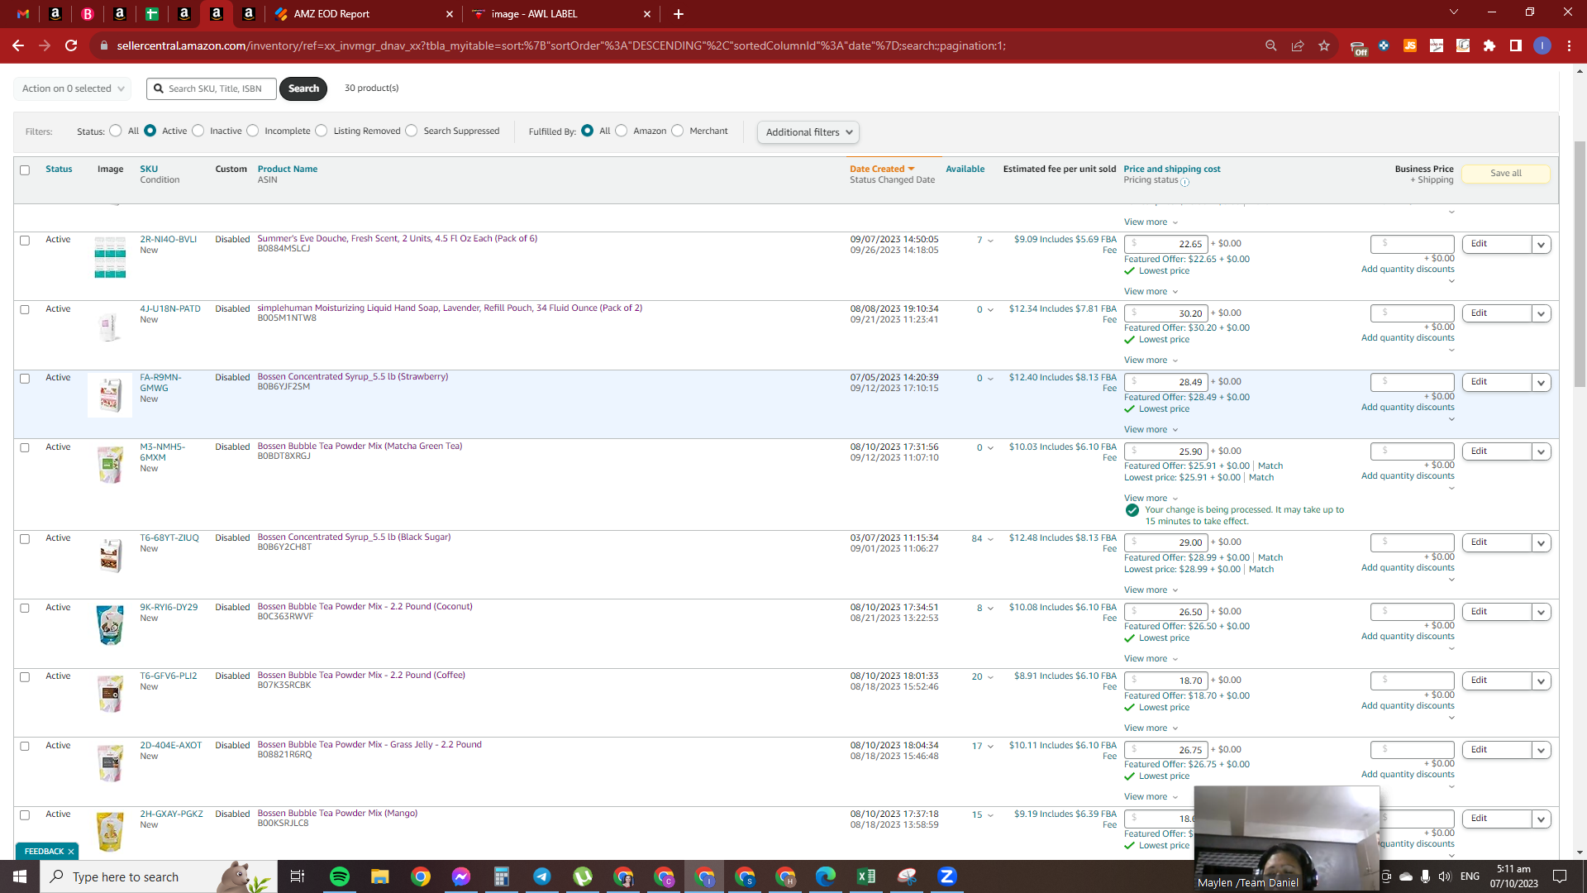This screenshot has height=893, width=1587.
Task: Reload the Seller Central page
Action: coord(71,45)
